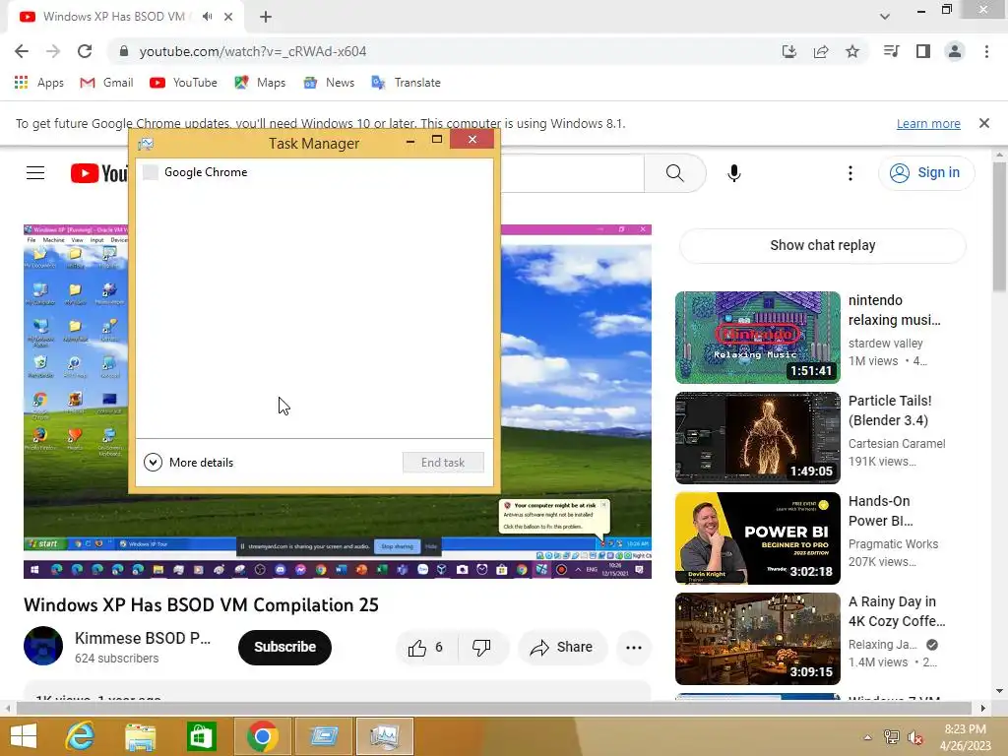Open Chrome's three-dot menu
This screenshot has height=756, width=1008.
pos(986,51)
